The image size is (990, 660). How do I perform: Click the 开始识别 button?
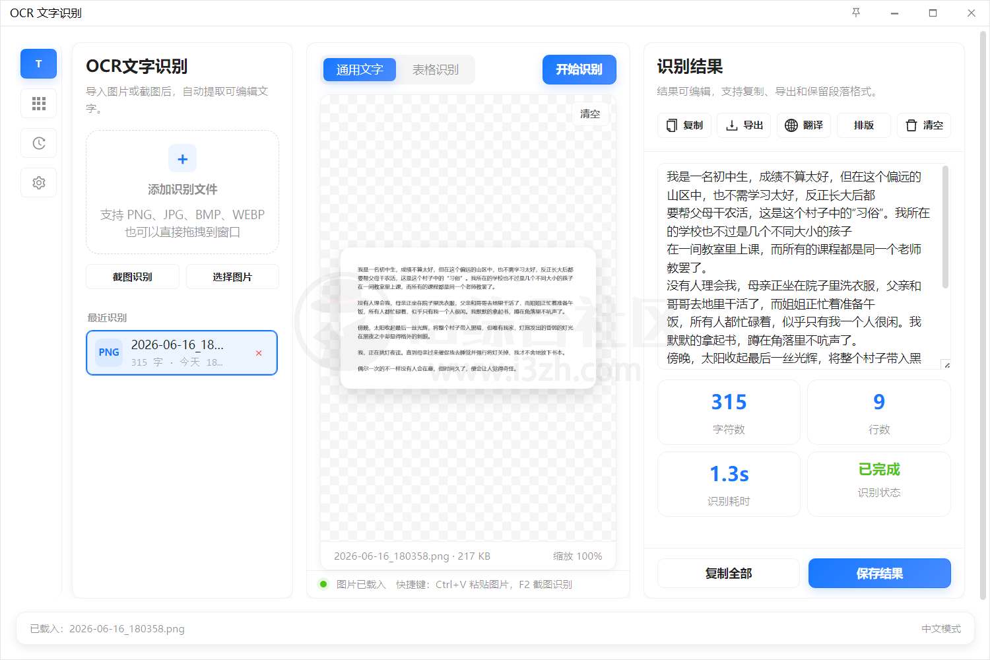(x=579, y=69)
